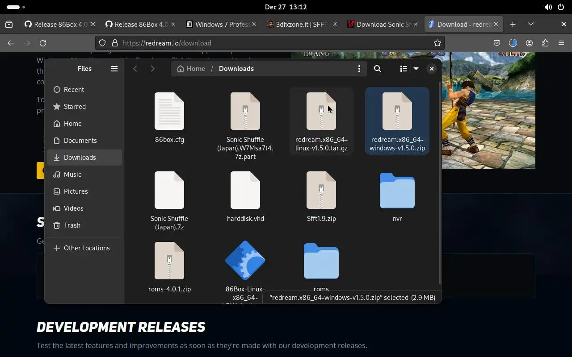
Task: Bookmark this page with star icon
Action: 437,43
